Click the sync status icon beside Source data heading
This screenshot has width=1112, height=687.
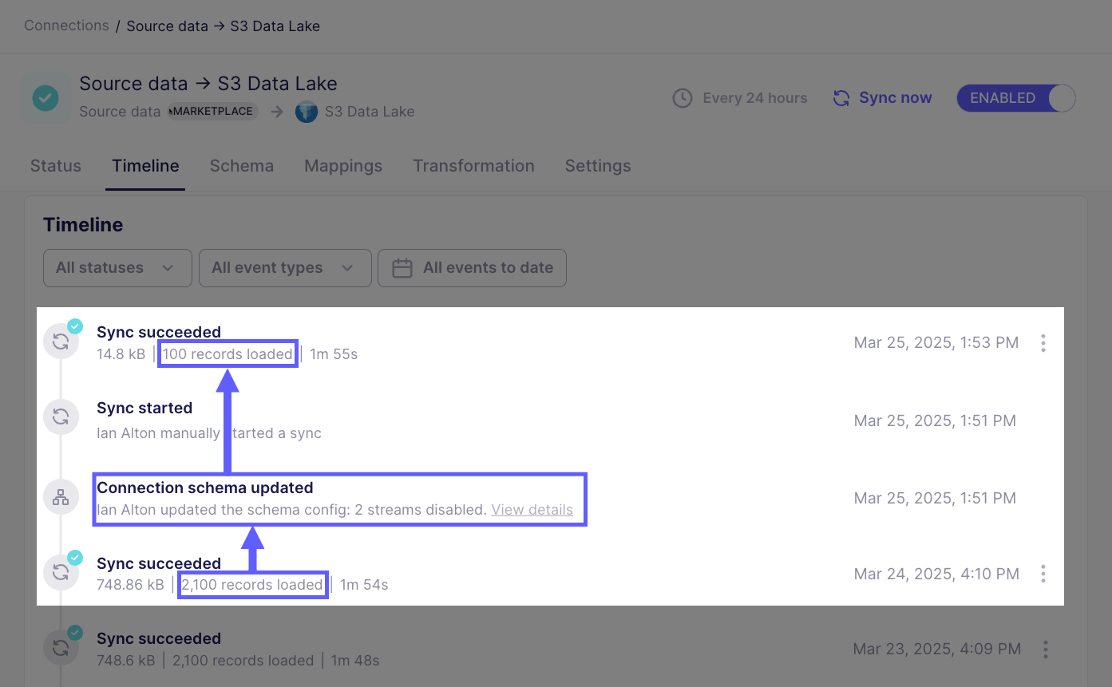coord(45,97)
